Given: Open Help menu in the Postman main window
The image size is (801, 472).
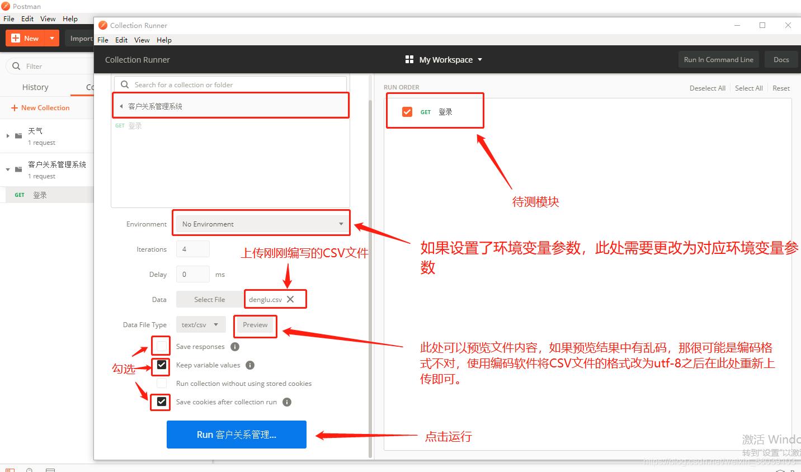Looking at the screenshot, I should [70, 18].
